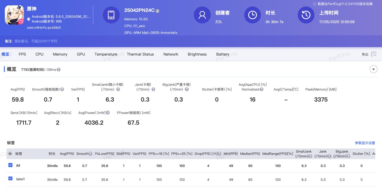Image resolution: width=382 pixels, height=189 pixels.
Task: Uncheck the label1 row checkbox
Action: click(x=10, y=179)
